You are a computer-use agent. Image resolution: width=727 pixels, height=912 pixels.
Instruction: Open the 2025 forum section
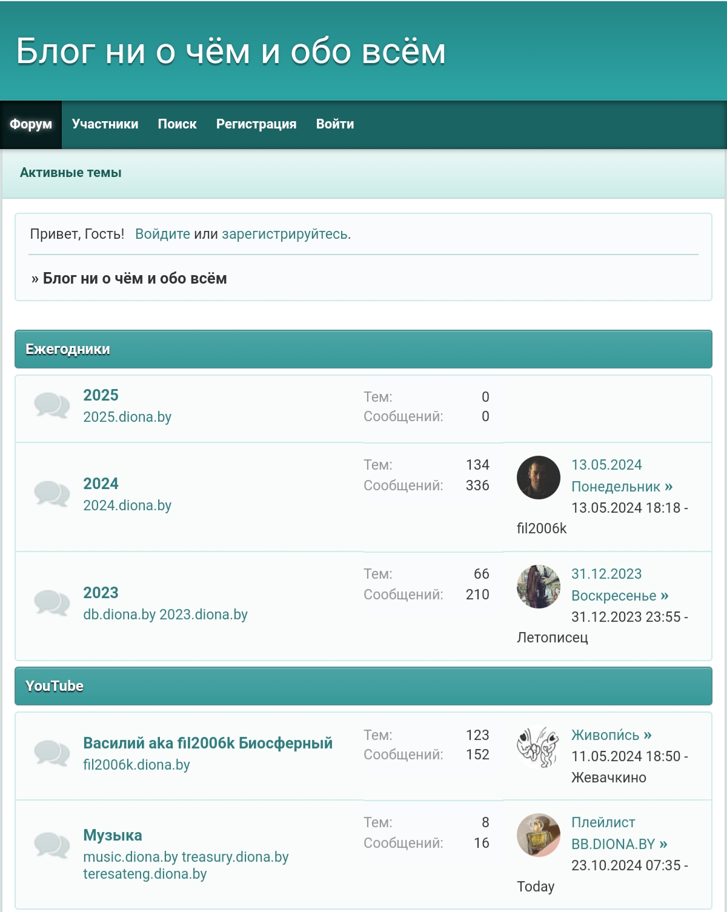101,395
